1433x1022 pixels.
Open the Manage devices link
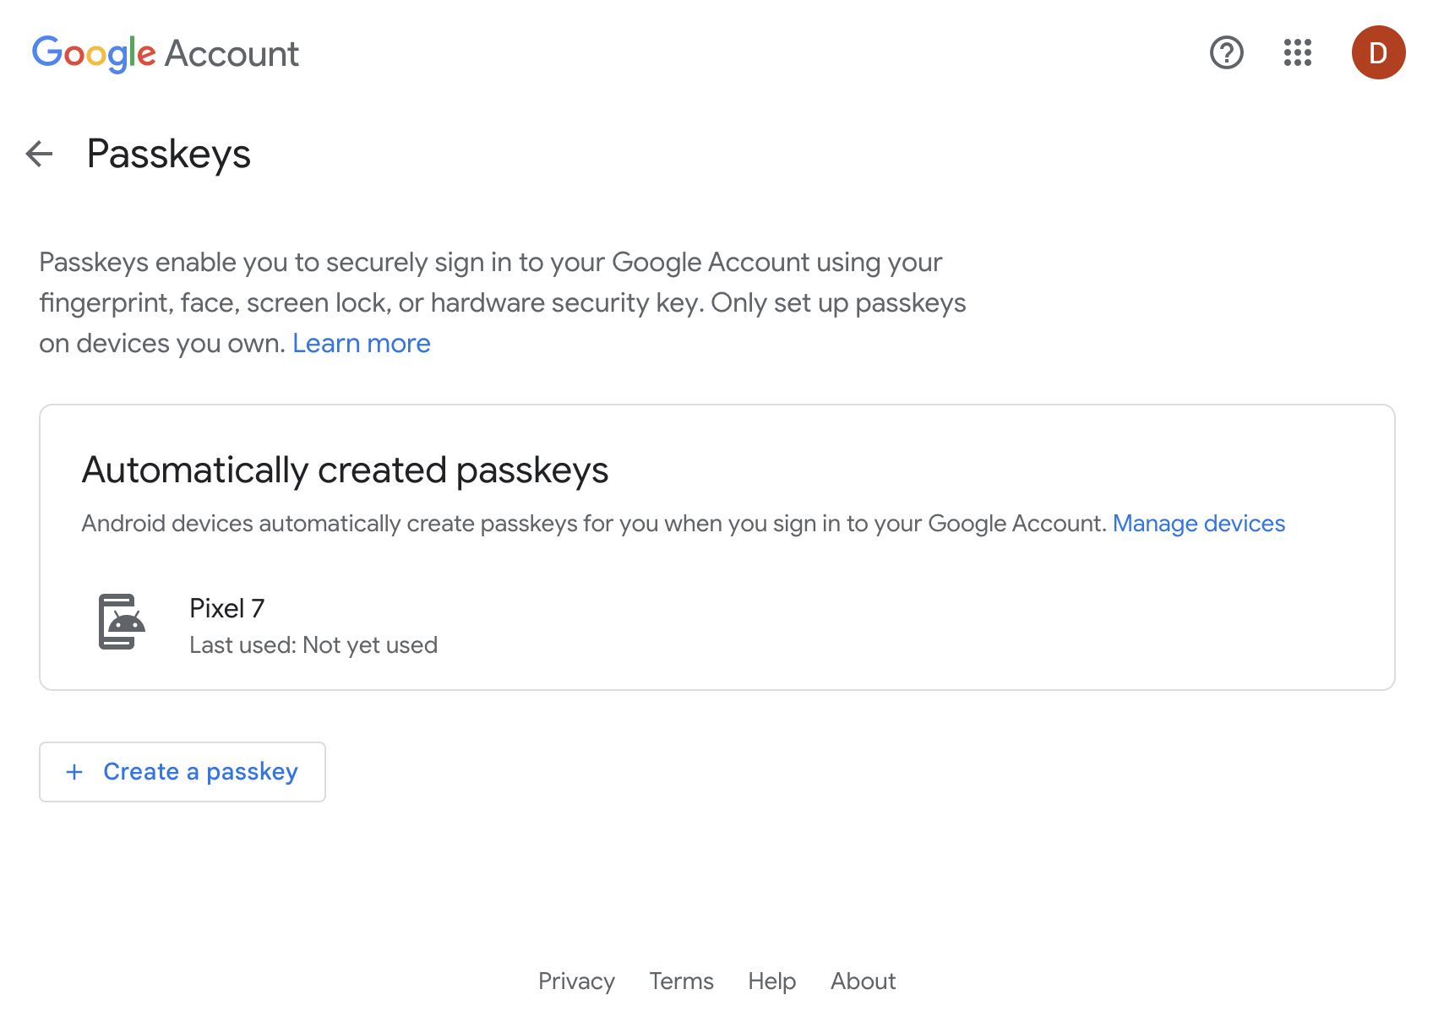[x=1198, y=524]
